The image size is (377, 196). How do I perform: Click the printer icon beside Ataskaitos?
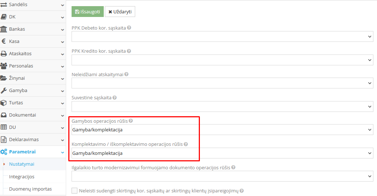(x=4, y=54)
